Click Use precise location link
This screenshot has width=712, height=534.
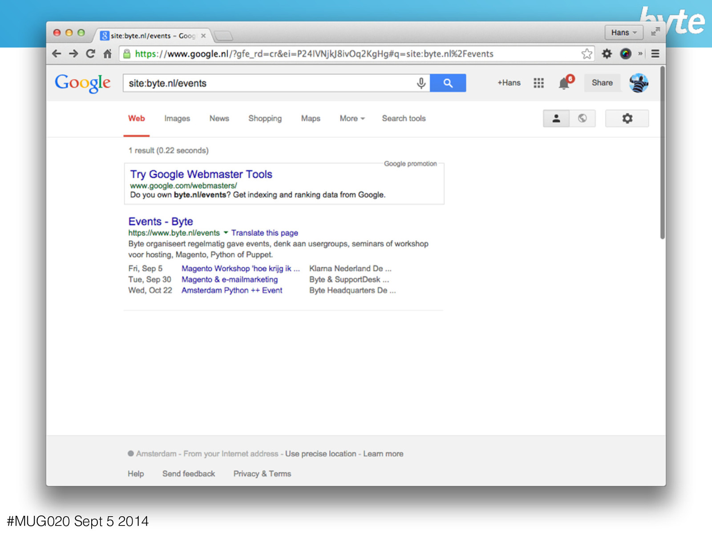[x=321, y=454]
